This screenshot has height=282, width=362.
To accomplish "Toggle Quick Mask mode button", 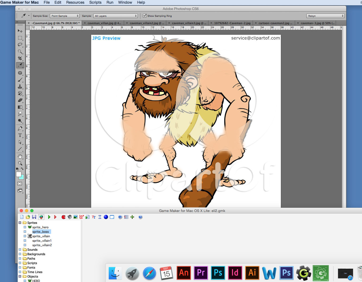I will coord(20,184).
